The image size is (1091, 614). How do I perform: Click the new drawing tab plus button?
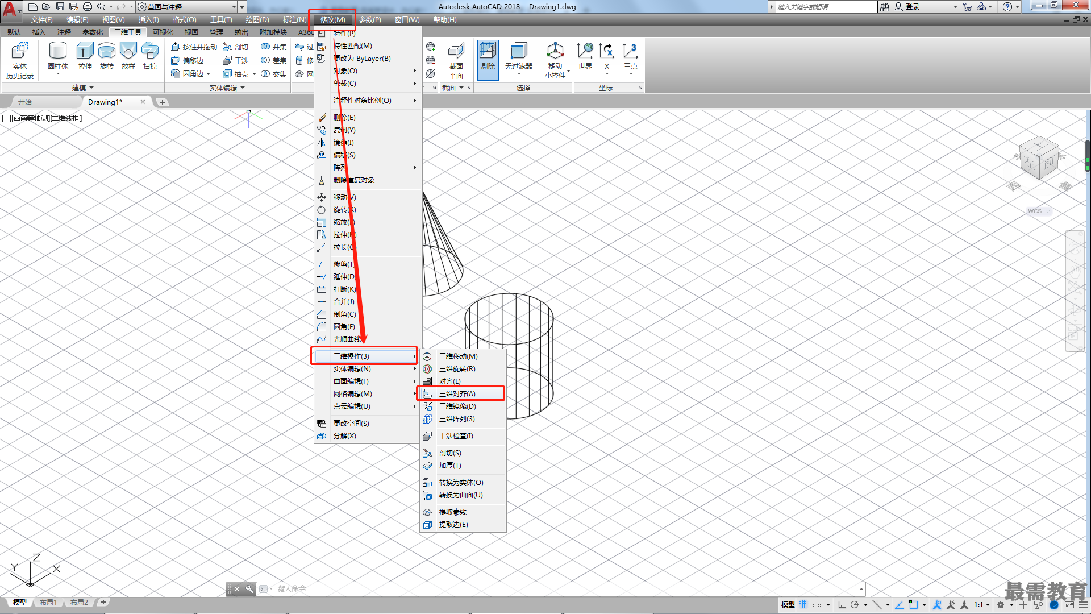click(x=163, y=102)
